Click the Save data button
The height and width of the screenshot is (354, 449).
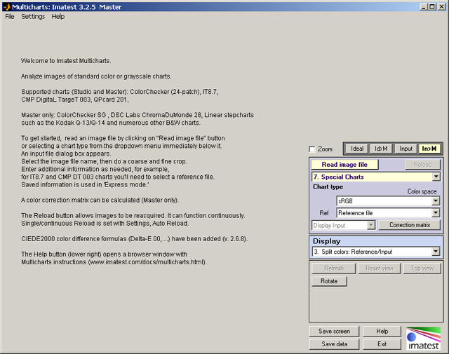(334, 344)
